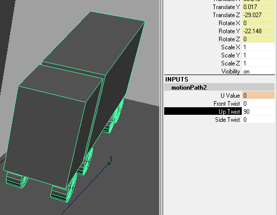Edit the Up Twist value field

tap(258, 111)
